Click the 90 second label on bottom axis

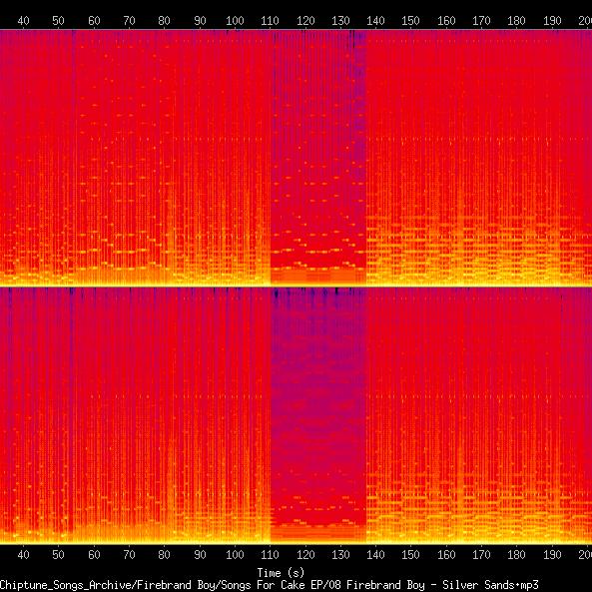200,555
